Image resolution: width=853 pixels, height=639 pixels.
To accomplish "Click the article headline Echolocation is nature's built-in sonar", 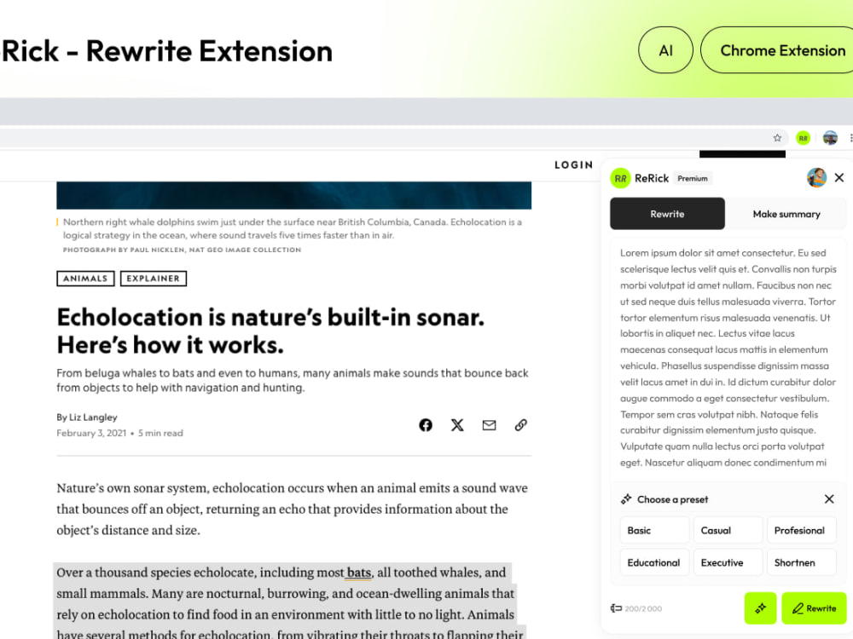I will [270, 331].
